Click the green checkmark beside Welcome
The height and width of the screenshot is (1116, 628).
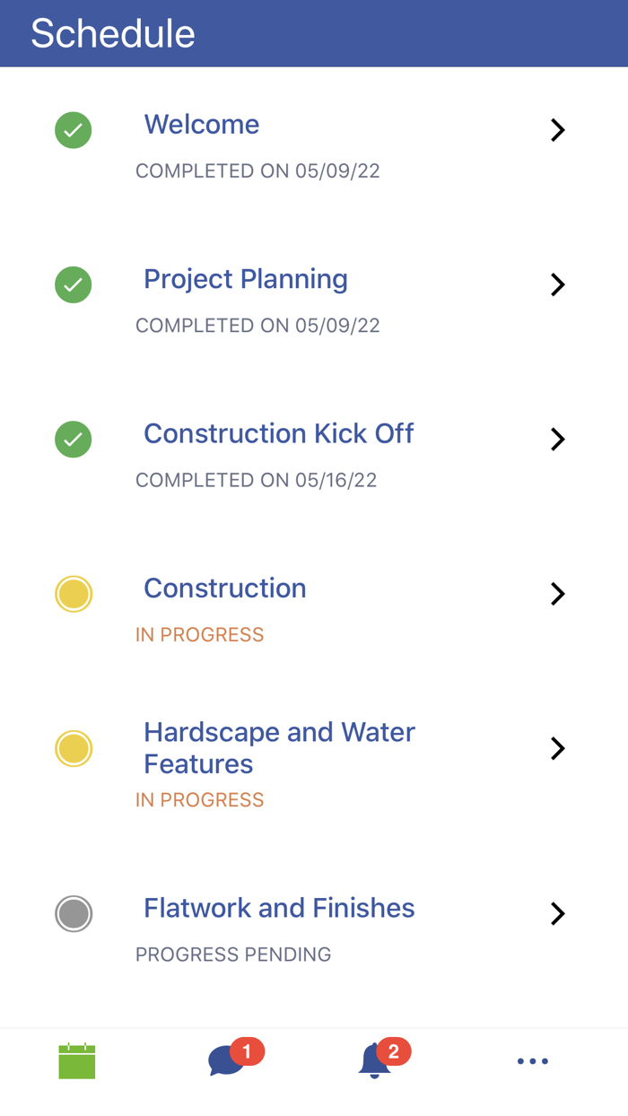pyautogui.click(x=73, y=130)
